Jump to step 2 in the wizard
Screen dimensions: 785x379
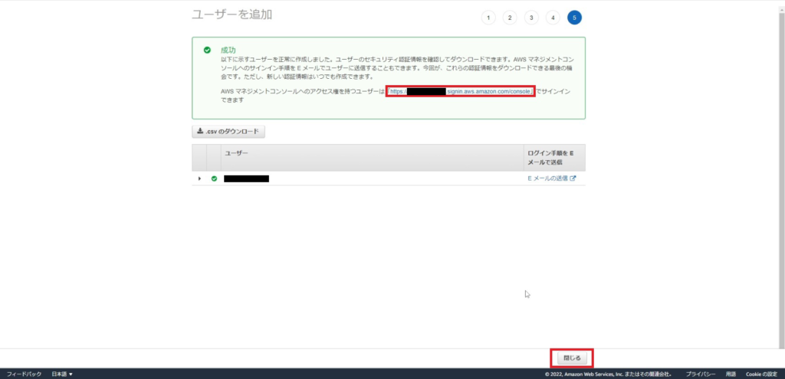(x=510, y=18)
